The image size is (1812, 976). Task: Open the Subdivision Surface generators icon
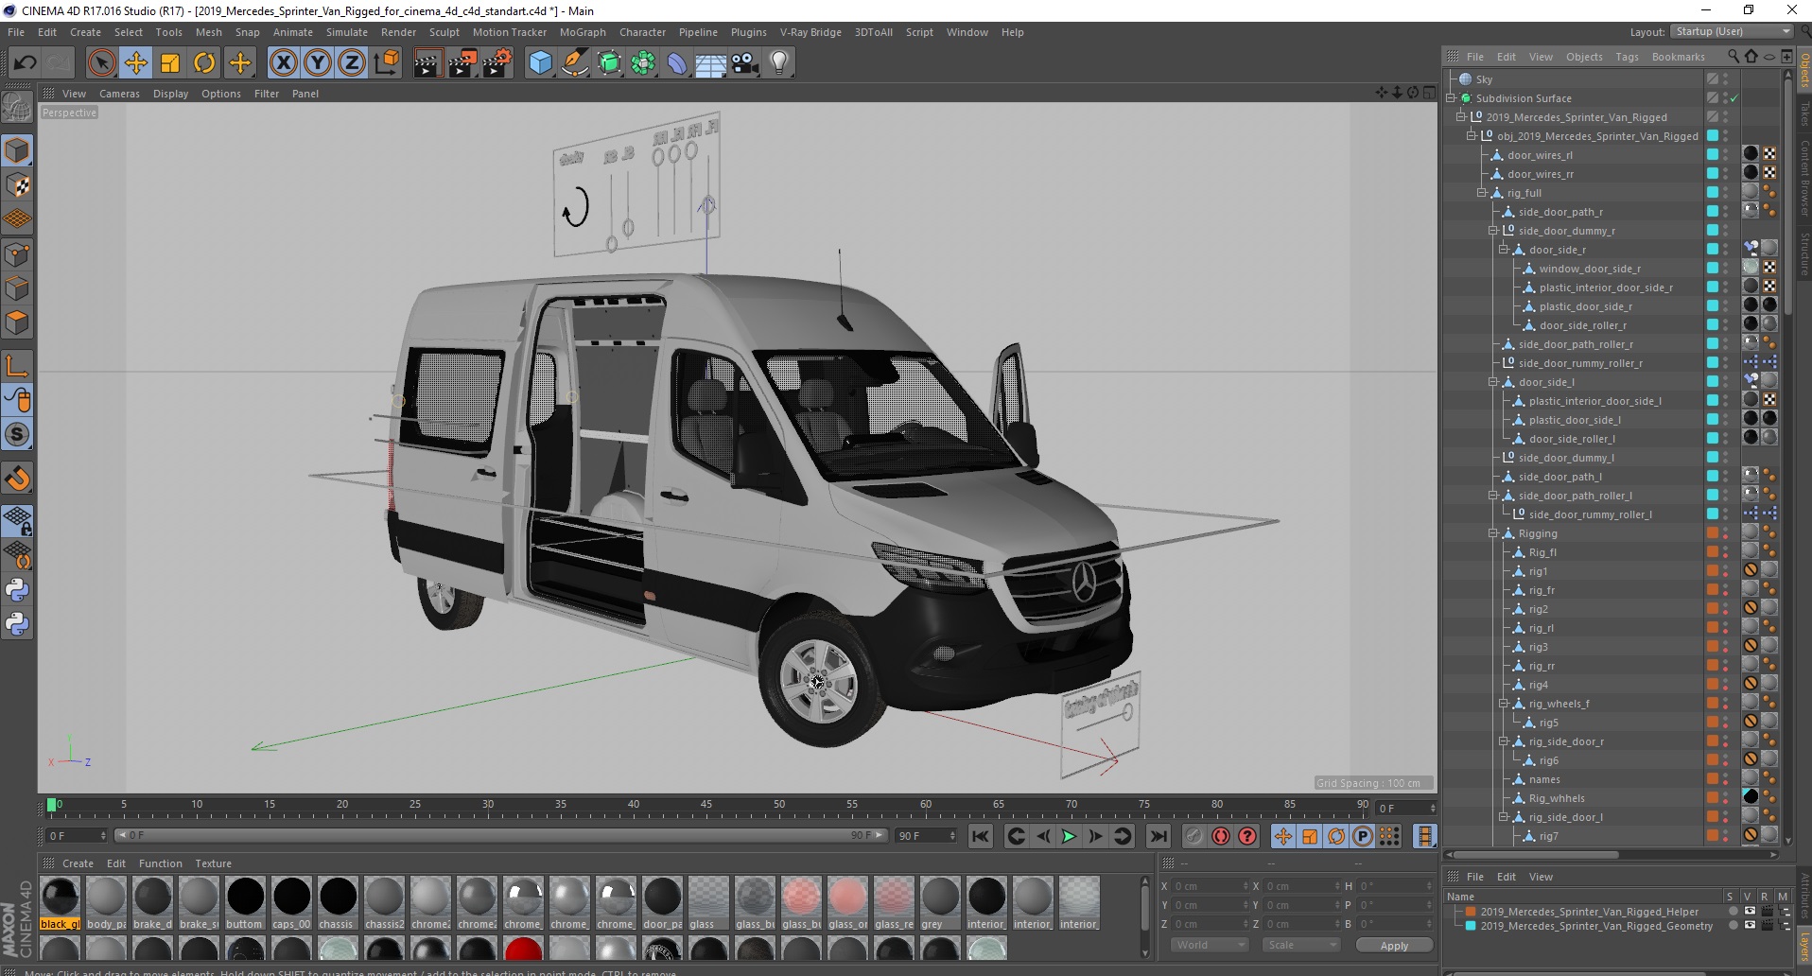click(610, 63)
